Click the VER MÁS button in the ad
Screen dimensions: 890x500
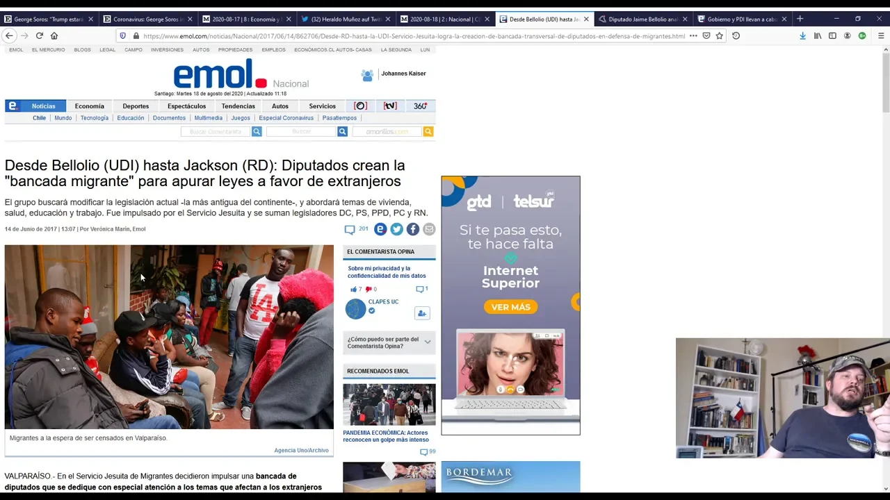510,307
